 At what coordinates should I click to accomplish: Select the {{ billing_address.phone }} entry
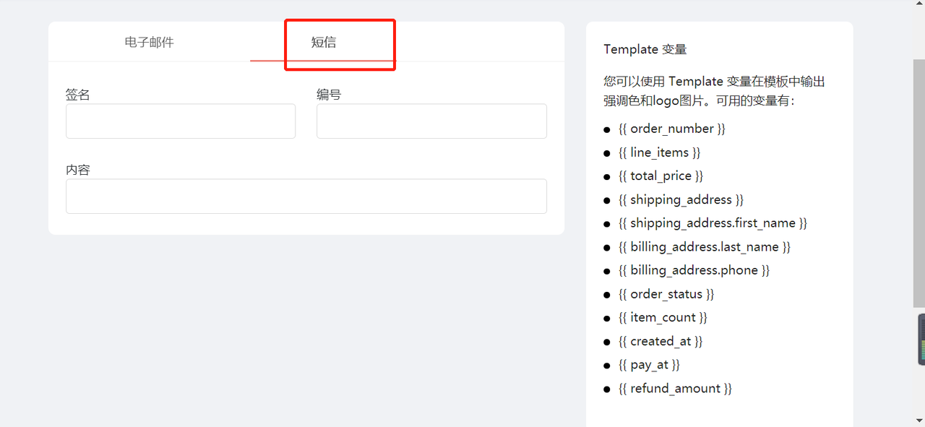point(694,270)
